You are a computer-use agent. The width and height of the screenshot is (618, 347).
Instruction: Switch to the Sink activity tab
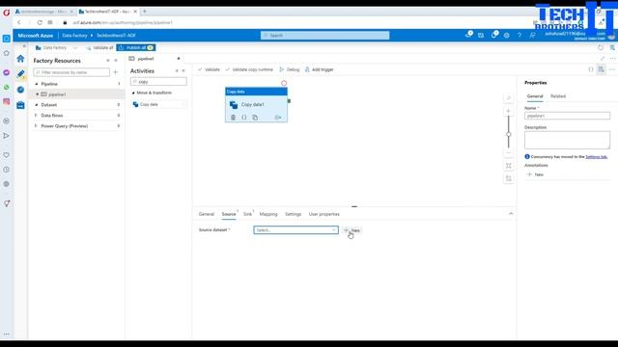(x=247, y=214)
